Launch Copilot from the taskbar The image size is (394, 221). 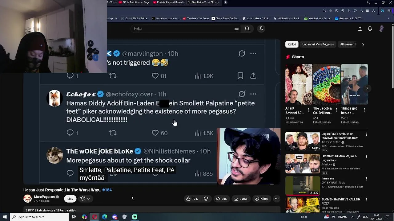(84, 217)
